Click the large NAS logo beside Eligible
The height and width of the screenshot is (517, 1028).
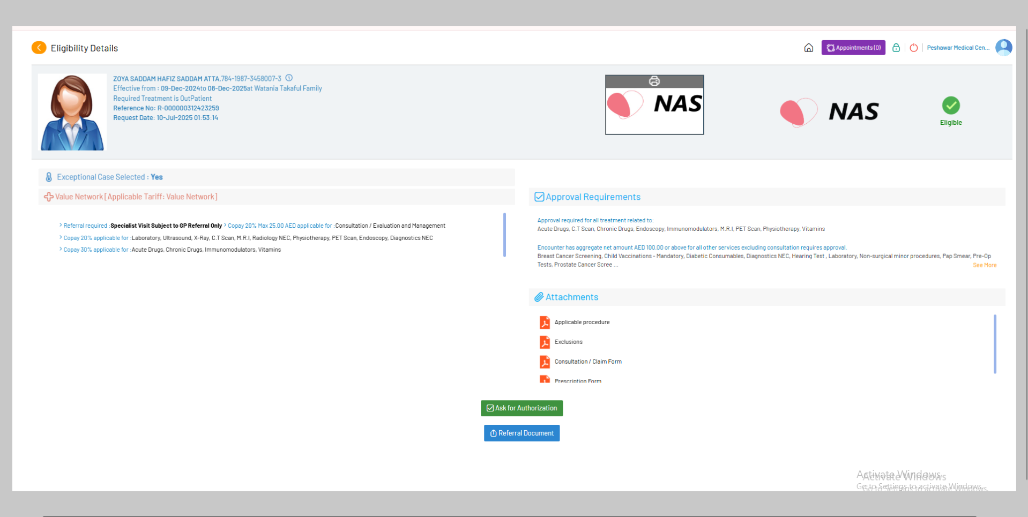pos(829,112)
